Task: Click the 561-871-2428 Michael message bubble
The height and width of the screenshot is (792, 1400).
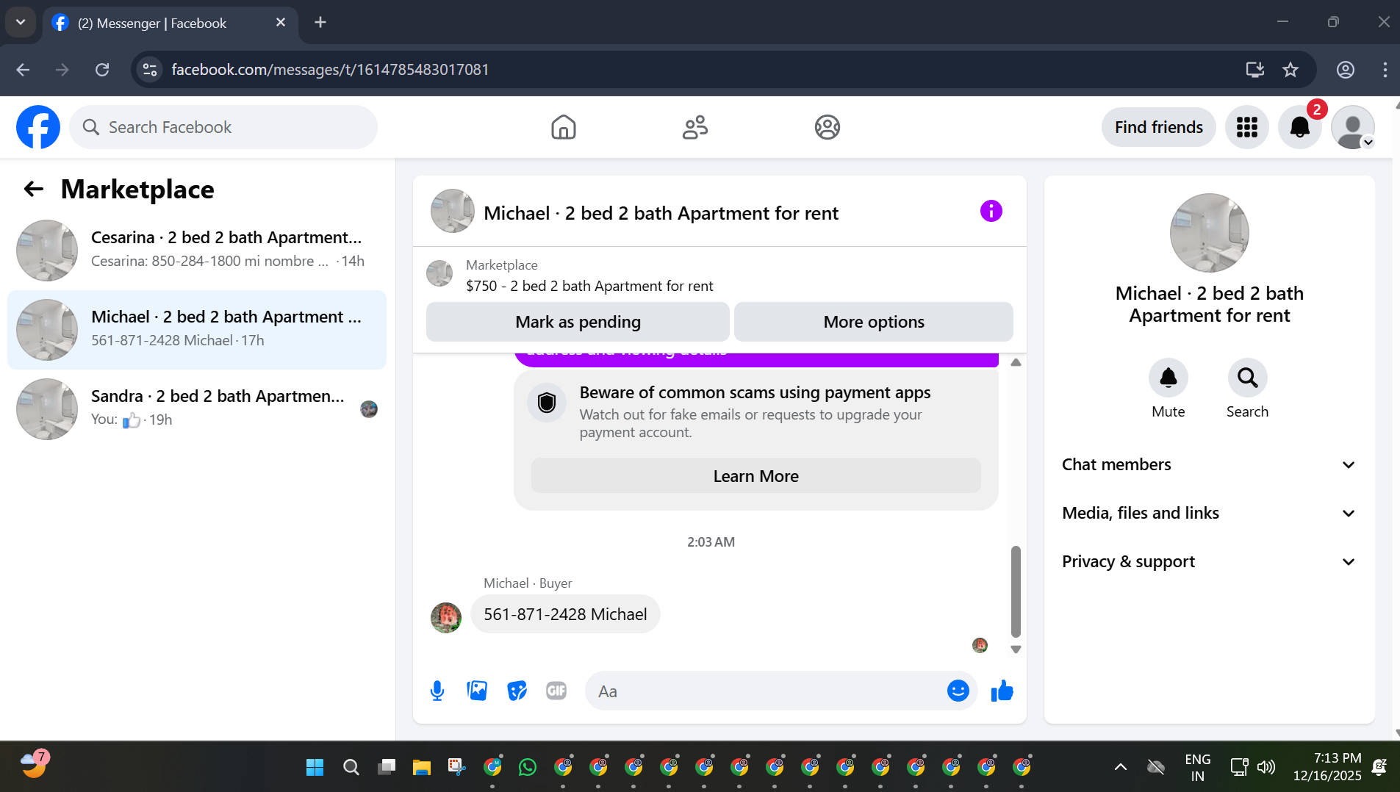Action: [x=565, y=614]
